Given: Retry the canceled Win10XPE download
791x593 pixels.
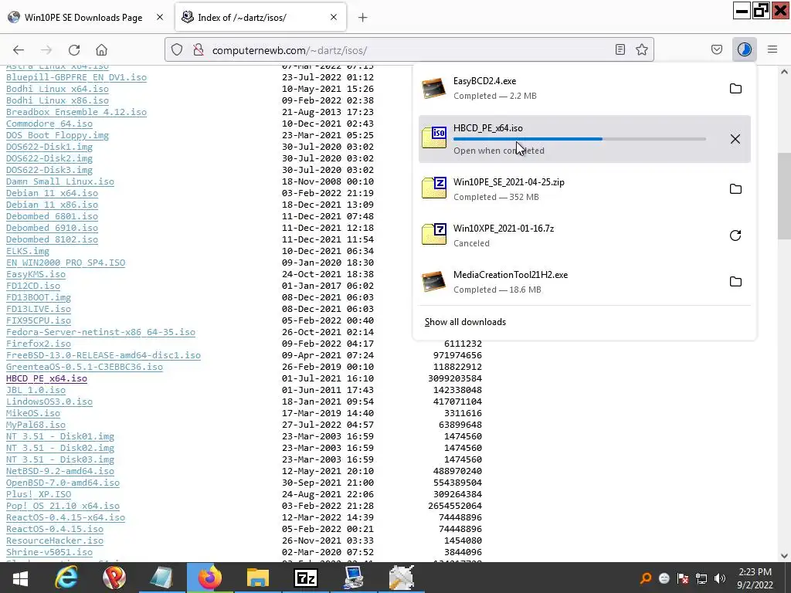Looking at the screenshot, I should coord(735,236).
